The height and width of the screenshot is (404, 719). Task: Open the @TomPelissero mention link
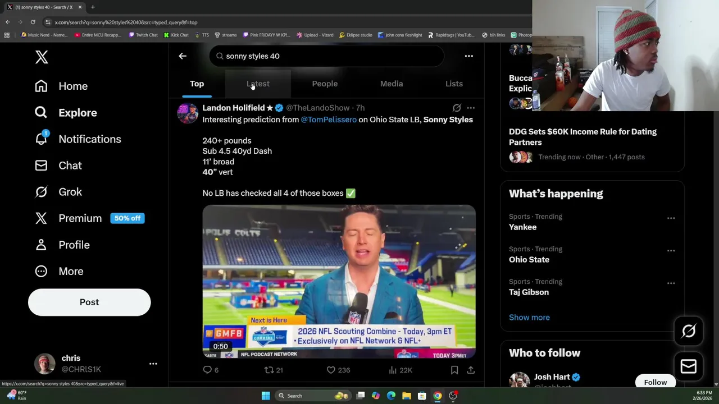pyautogui.click(x=329, y=120)
